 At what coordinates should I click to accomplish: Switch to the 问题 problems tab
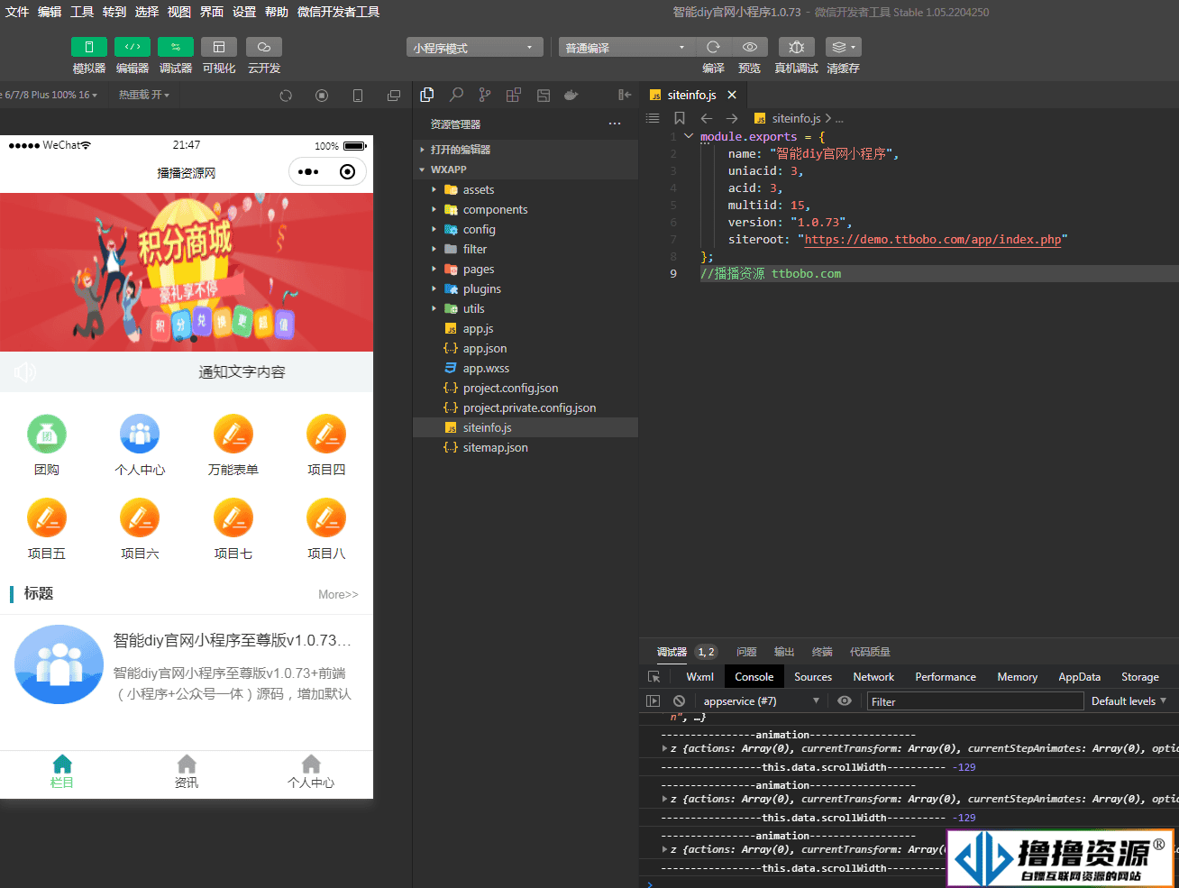[x=746, y=652]
